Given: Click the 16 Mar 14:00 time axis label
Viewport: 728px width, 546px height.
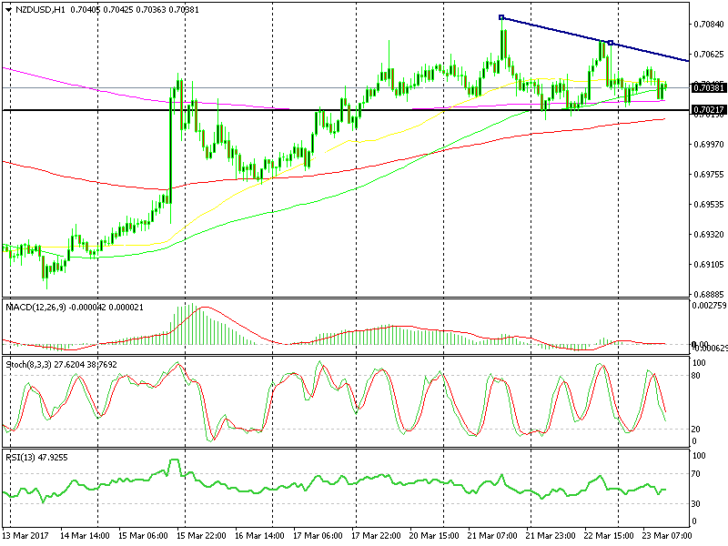Looking at the screenshot, I should [259, 535].
